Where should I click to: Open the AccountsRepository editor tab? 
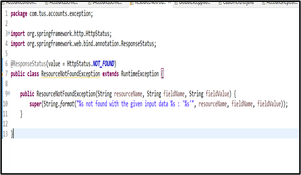(280, 3)
